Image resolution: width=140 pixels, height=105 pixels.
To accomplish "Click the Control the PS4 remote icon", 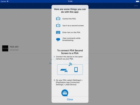I will pyautogui.click(x=58, y=18).
